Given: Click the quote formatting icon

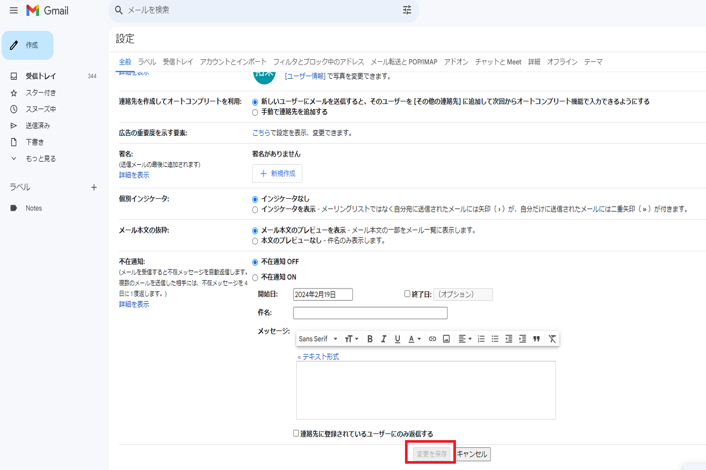Looking at the screenshot, I should [x=536, y=339].
